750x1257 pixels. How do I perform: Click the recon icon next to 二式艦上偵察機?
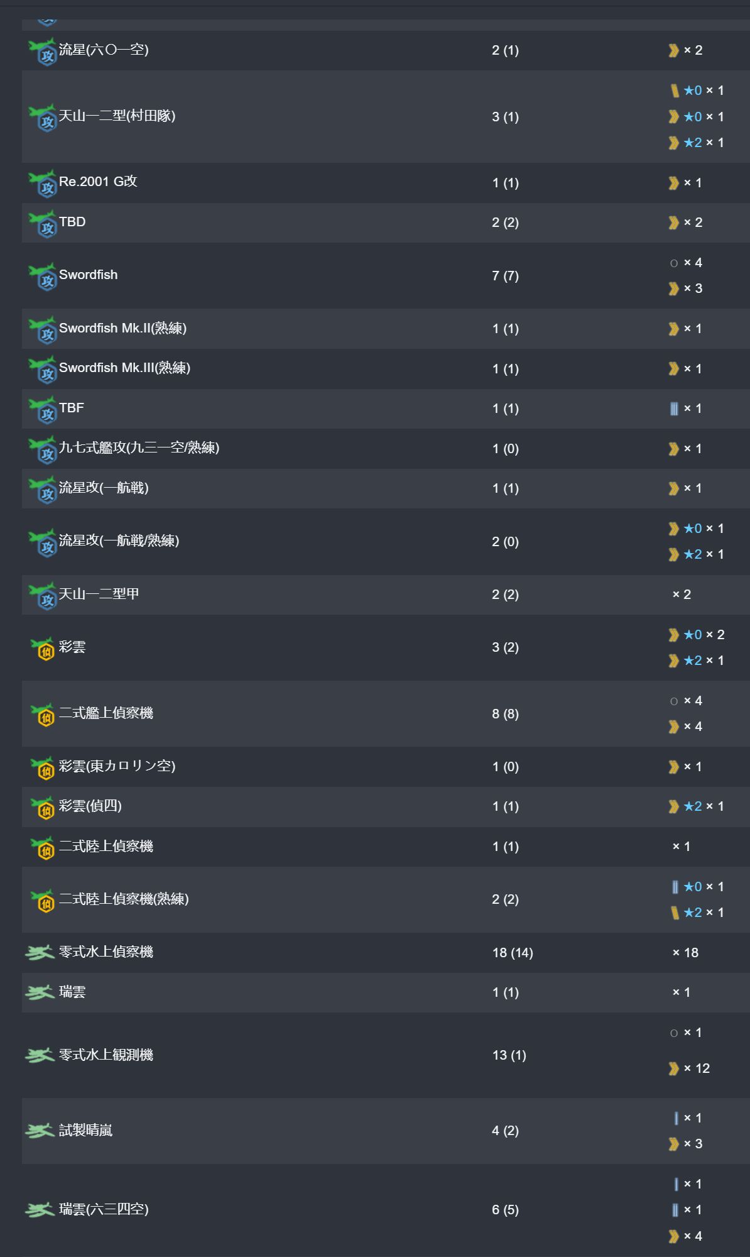click(43, 714)
